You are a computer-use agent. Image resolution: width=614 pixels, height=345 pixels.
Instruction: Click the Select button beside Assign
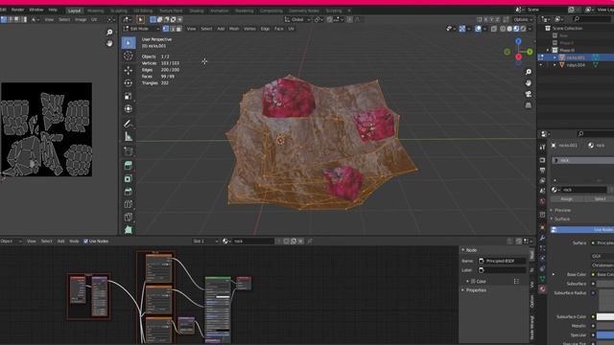pyautogui.click(x=599, y=198)
